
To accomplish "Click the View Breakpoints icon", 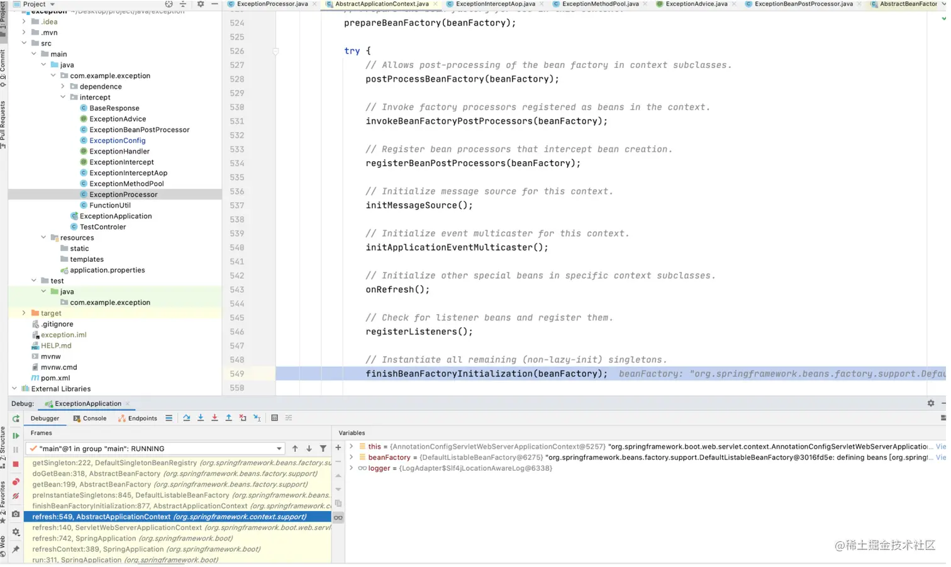I will 16,482.
